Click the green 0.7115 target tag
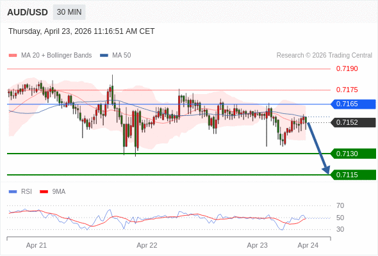Viewport: 378px width, 256px height. (x=353, y=175)
